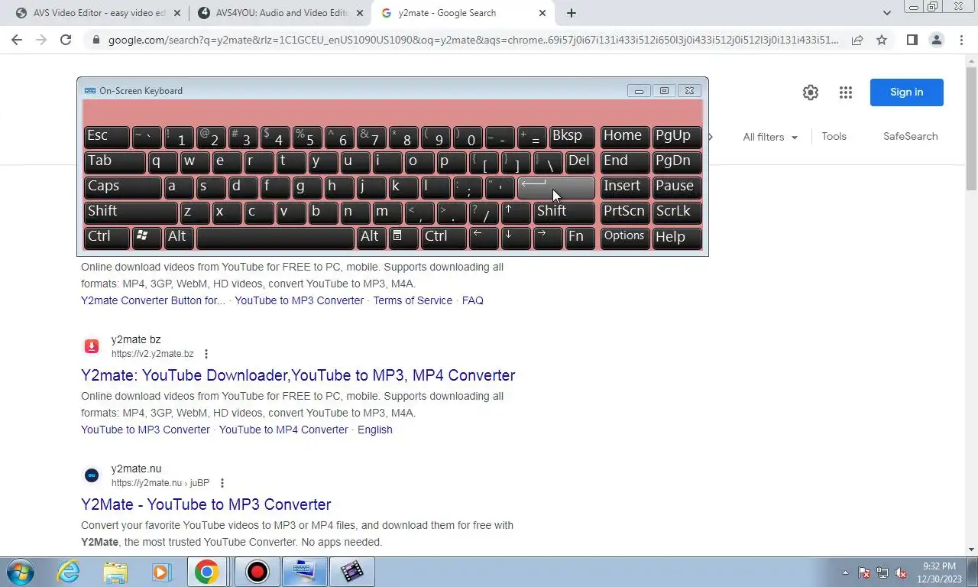Open the screen recorder taskbar icon
Viewport: 978px width, 587px height.
[x=257, y=572]
